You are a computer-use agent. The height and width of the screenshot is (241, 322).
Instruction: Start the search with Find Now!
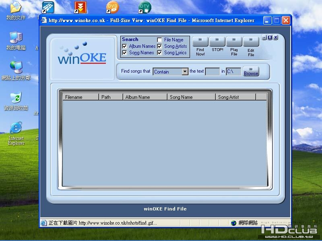200,42
